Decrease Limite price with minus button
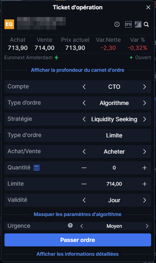 84,184
